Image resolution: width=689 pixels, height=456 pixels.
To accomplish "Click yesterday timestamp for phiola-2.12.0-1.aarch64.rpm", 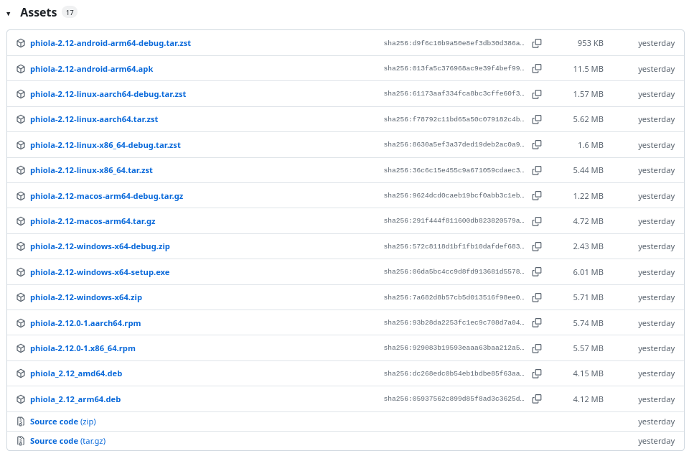I will (x=656, y=323).
